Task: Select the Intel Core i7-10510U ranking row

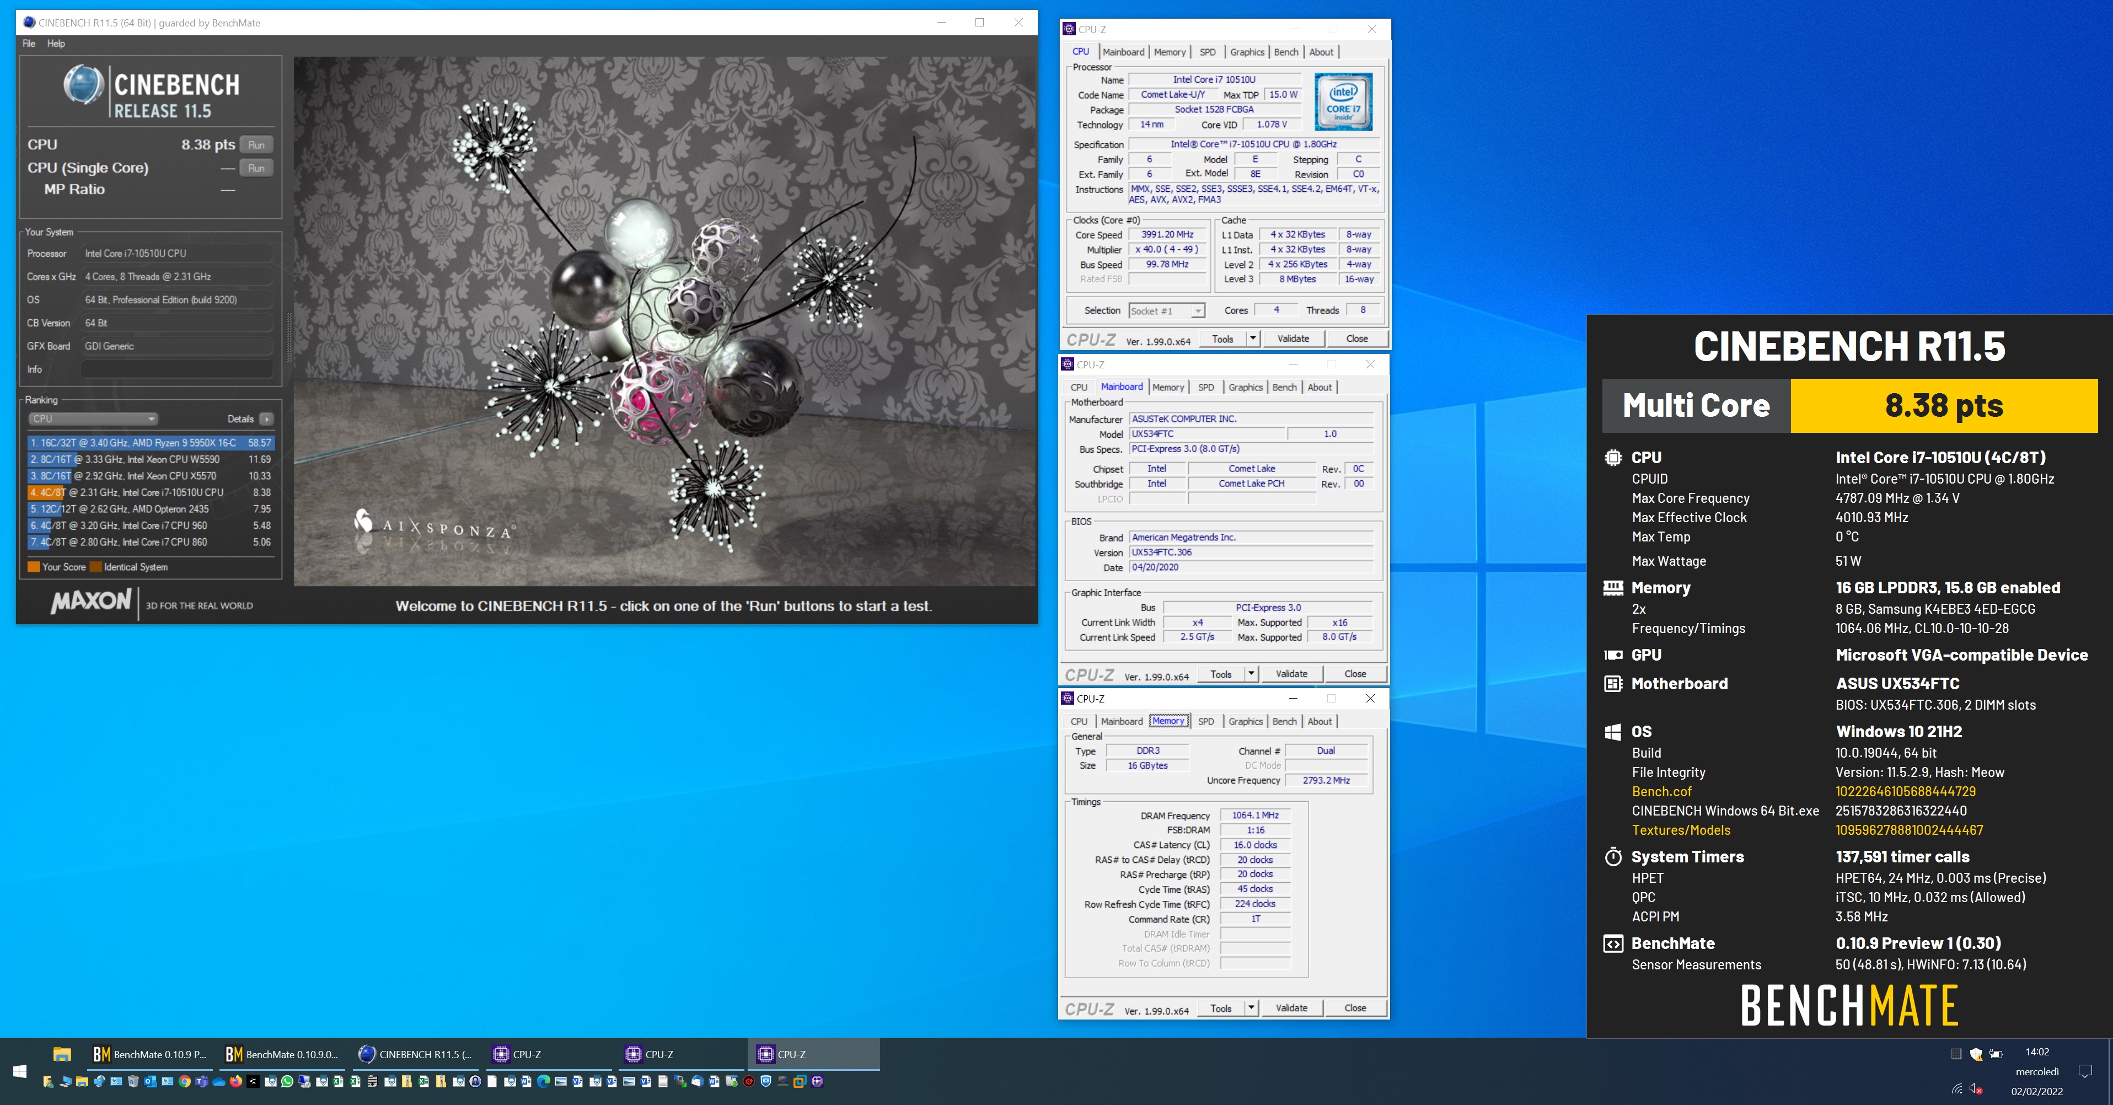Action: 150,492
